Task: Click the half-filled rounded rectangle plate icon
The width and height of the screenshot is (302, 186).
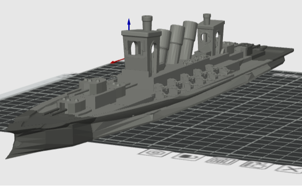Action: pos(188,157)
